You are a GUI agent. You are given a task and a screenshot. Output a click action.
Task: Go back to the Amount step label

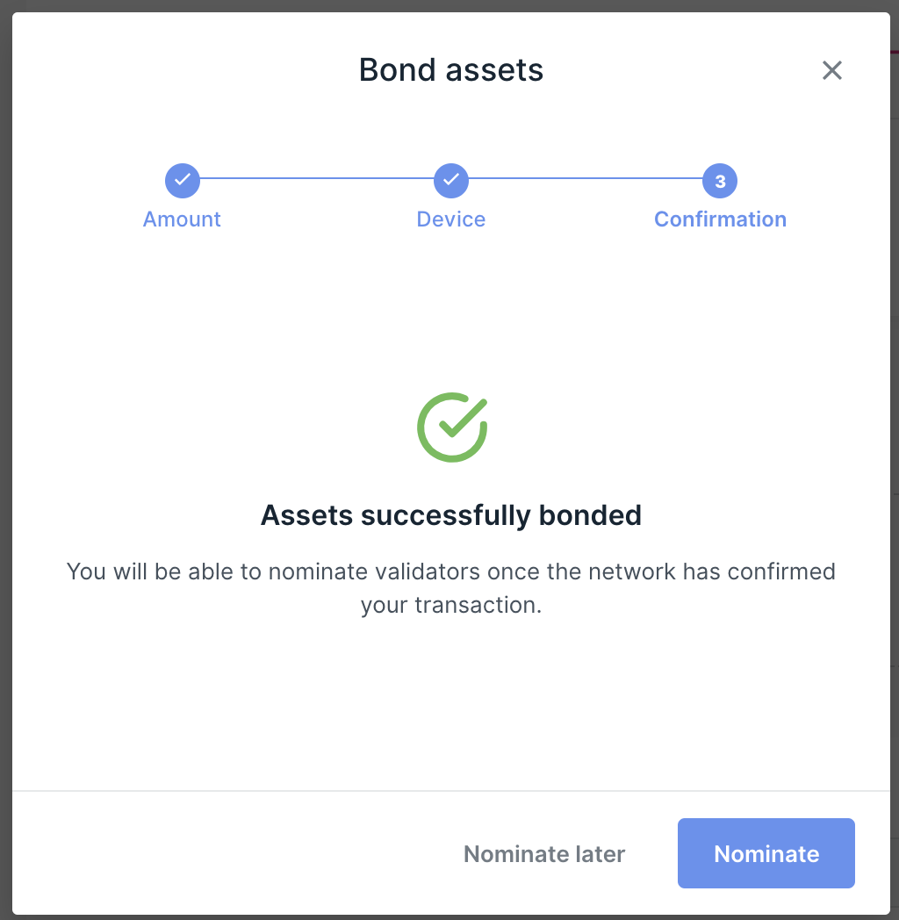pos(182,219)
